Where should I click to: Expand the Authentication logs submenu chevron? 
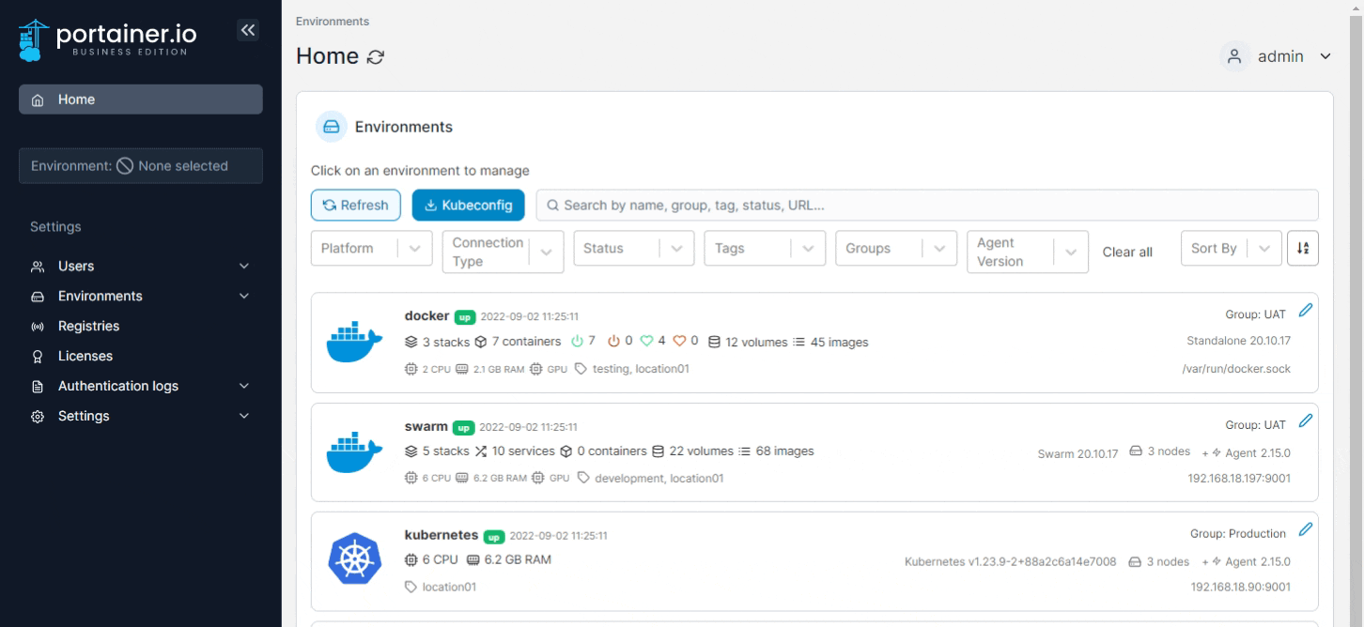coord(244,387)
